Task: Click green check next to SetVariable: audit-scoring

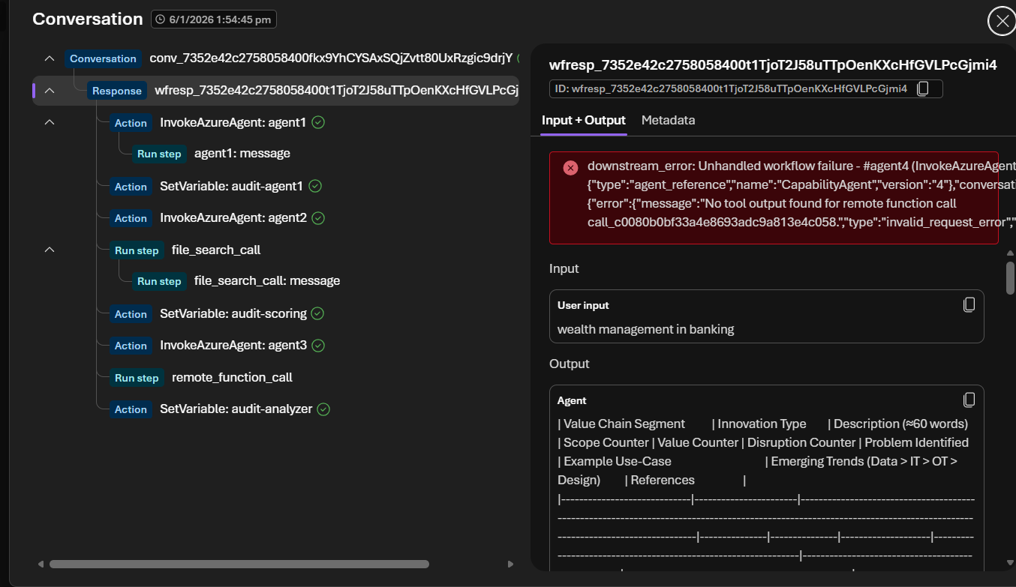Action: tap(317, 313)
